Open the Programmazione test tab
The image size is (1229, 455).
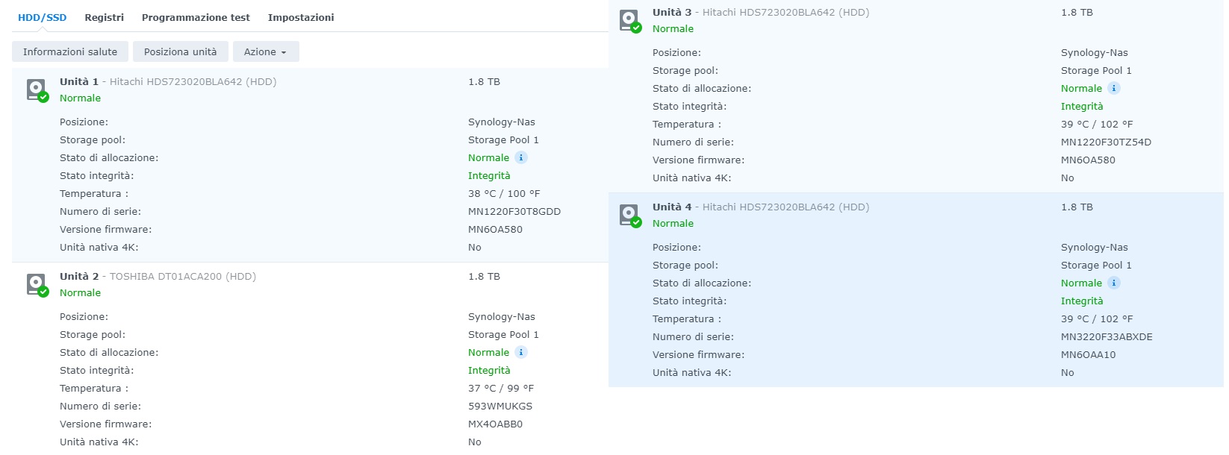196,17
